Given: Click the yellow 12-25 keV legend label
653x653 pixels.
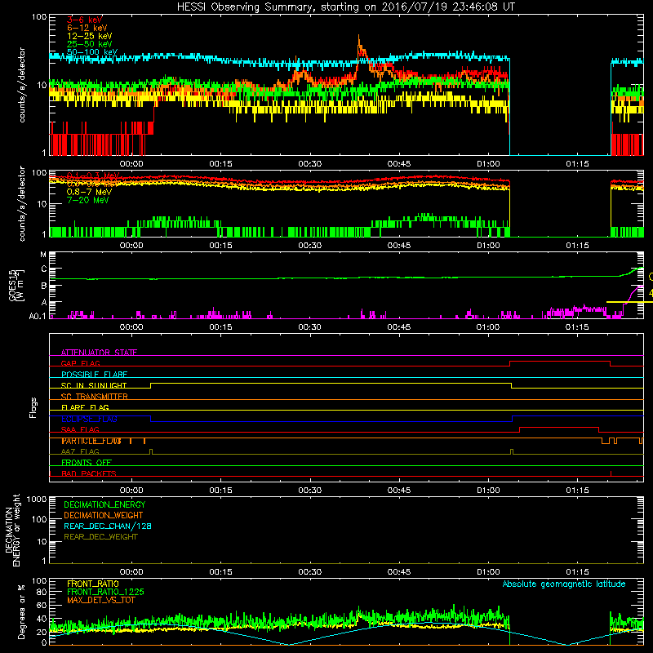Looking at the screenshot, I should (x=90, y=36).
